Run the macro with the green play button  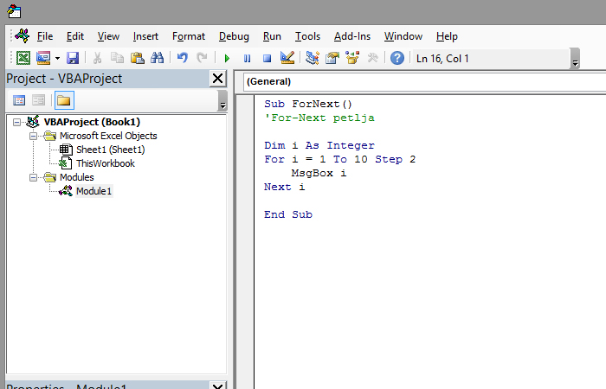(227, 58)
